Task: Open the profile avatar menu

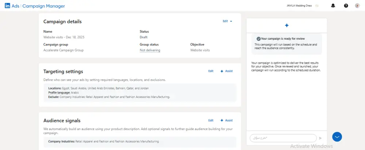Action: coord(357,6)
